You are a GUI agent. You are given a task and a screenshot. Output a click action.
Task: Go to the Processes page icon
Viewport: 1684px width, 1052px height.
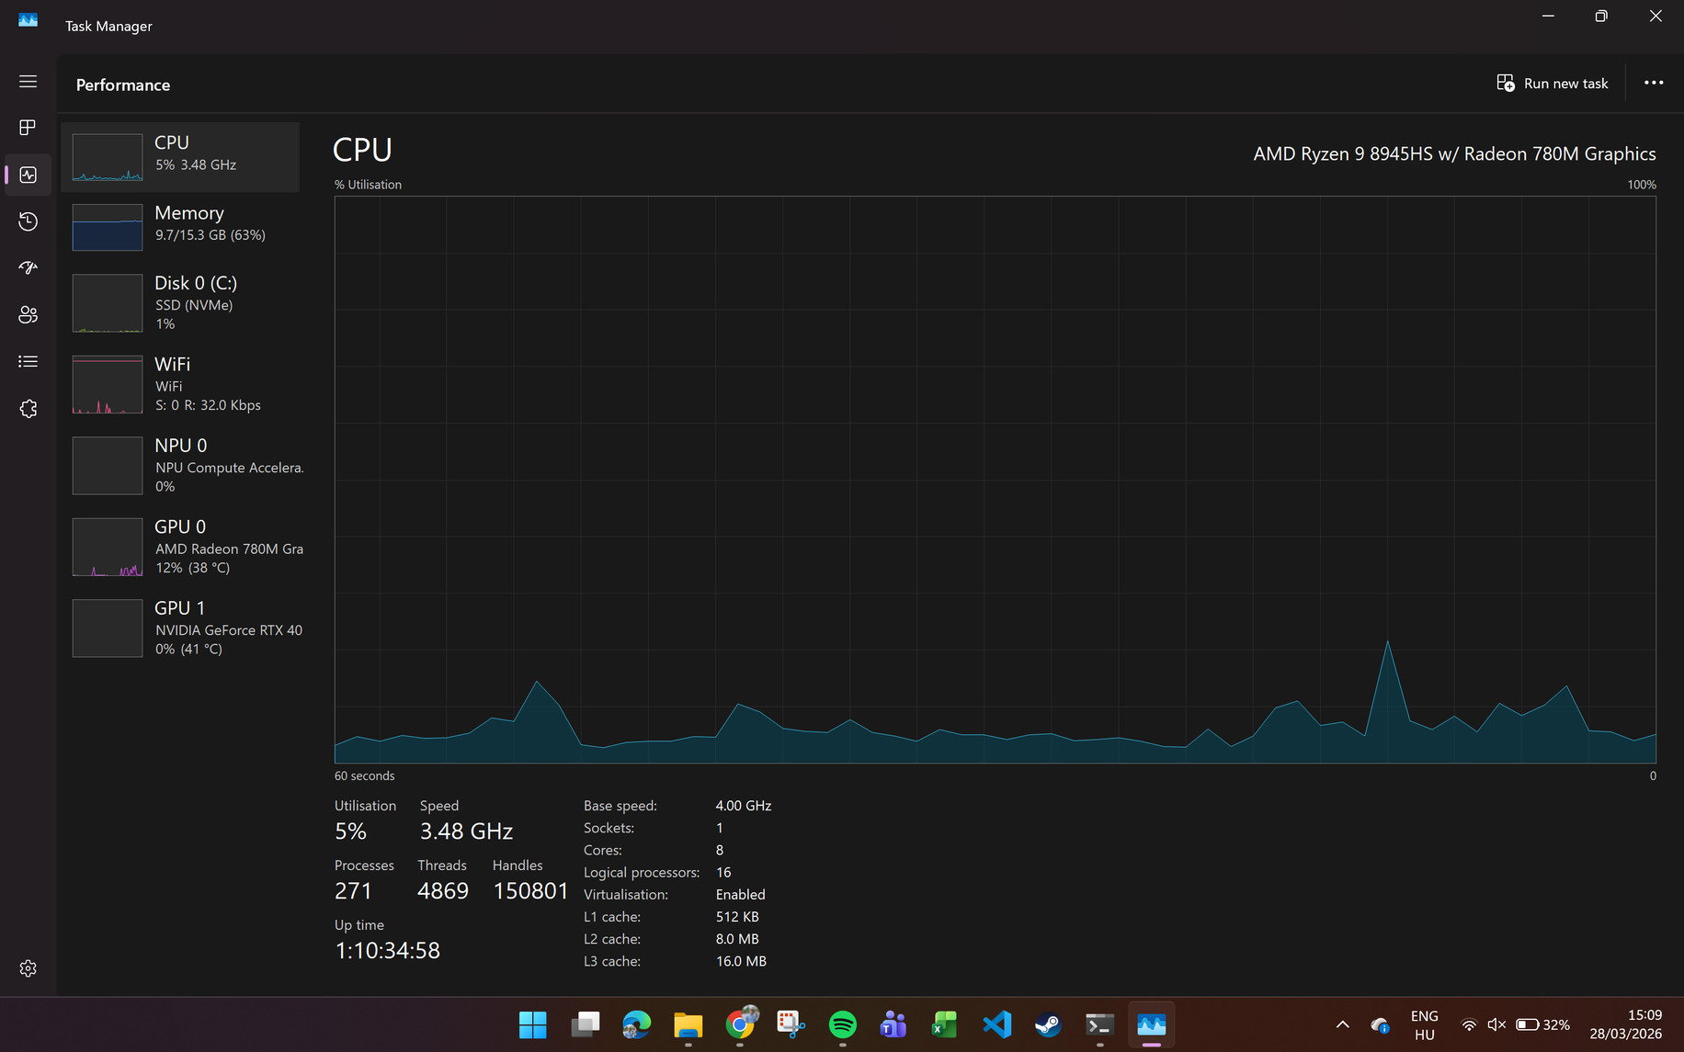click(28, 127)
